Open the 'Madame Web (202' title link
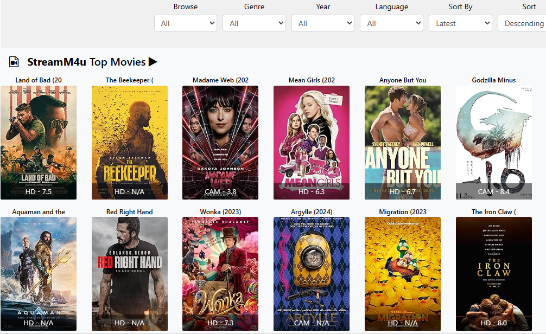Image resolution: width=546 pixels, height=334 pixels. (x=220, y=80)
